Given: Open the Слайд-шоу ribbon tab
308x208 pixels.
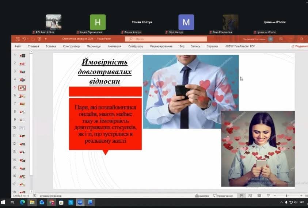Looking at the screenshot, I should (x=135, y=46).
